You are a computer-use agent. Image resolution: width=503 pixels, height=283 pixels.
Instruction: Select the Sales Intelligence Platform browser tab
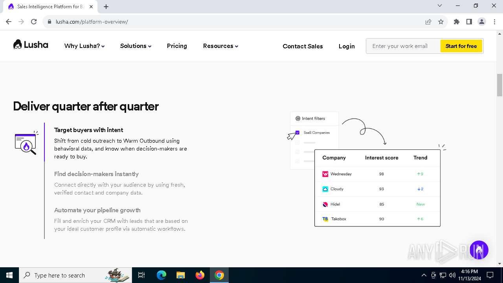pyautogui.click(x=50, y=7)
